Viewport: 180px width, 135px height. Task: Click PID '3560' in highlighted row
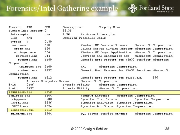pos(48,92)
